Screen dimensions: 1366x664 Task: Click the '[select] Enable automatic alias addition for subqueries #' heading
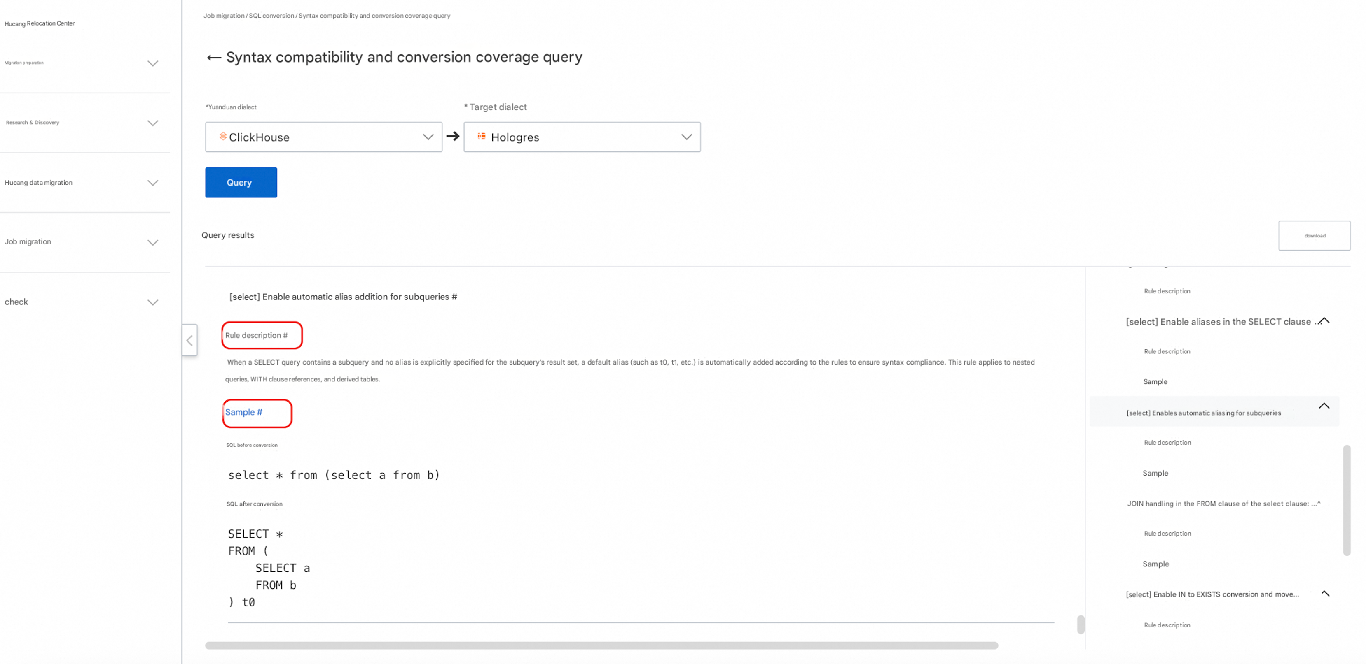[343, 297]
